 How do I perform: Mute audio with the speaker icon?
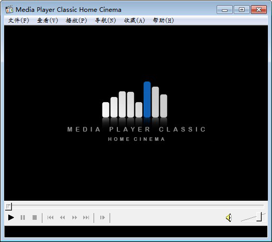(229, 218)
